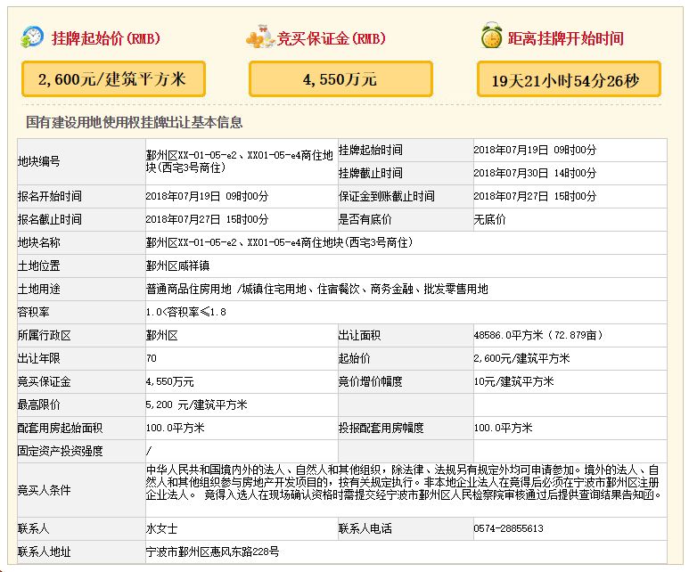Click the 挂牌截止时间 label
Image resolution: width=689 pixels, height=572 pixels.
click(371, 173)
